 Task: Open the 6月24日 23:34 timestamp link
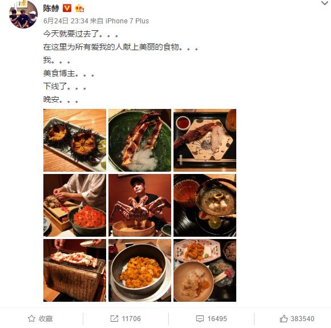point(66,21)
